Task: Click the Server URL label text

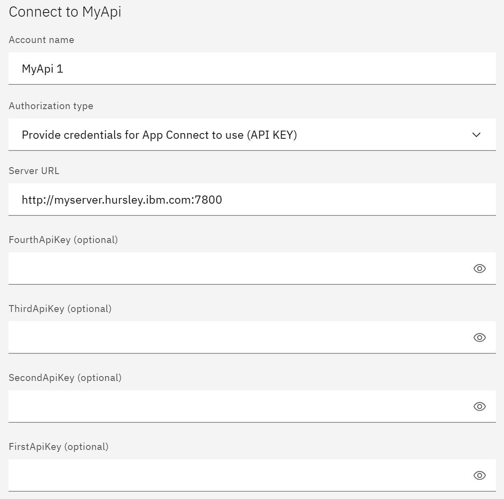Action: [34, 171]
